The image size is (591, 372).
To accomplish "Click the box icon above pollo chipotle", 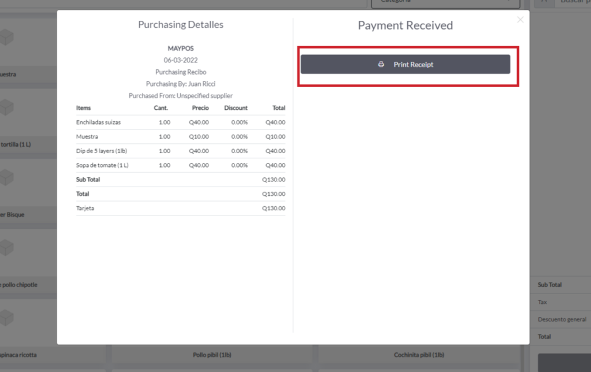I will 6,248.
